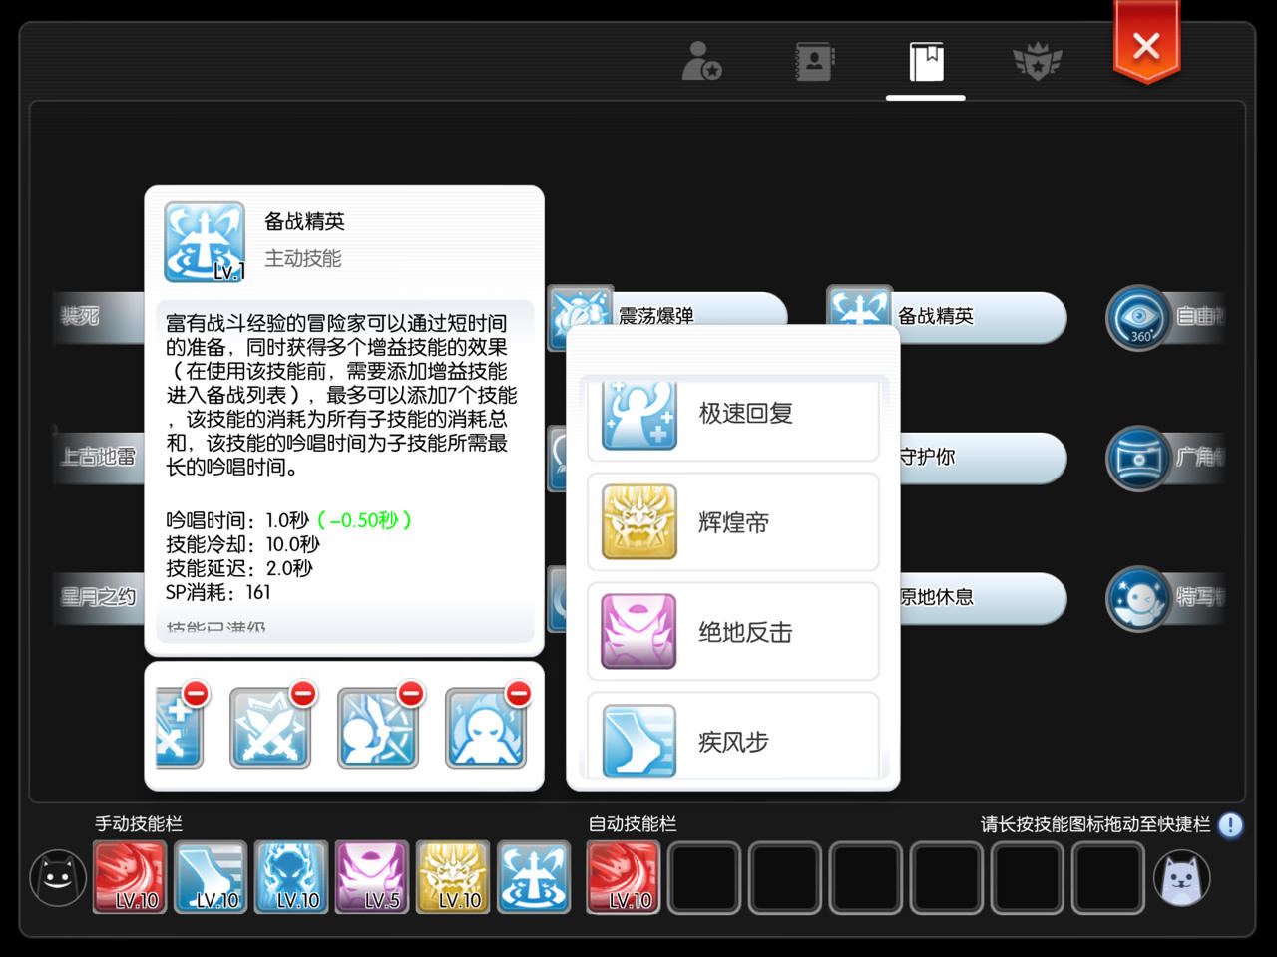Screen dimensions: 1277x957
Task: Click the 技能延迟: 2.0秒 text
Action: tap(239, 568)
